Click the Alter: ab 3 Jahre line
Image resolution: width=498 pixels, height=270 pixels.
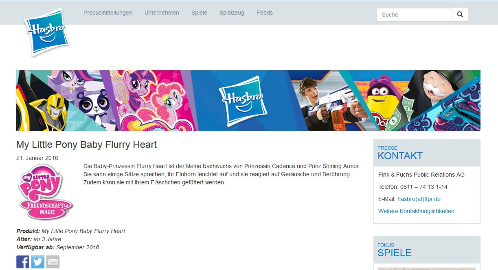coord(39,239)
